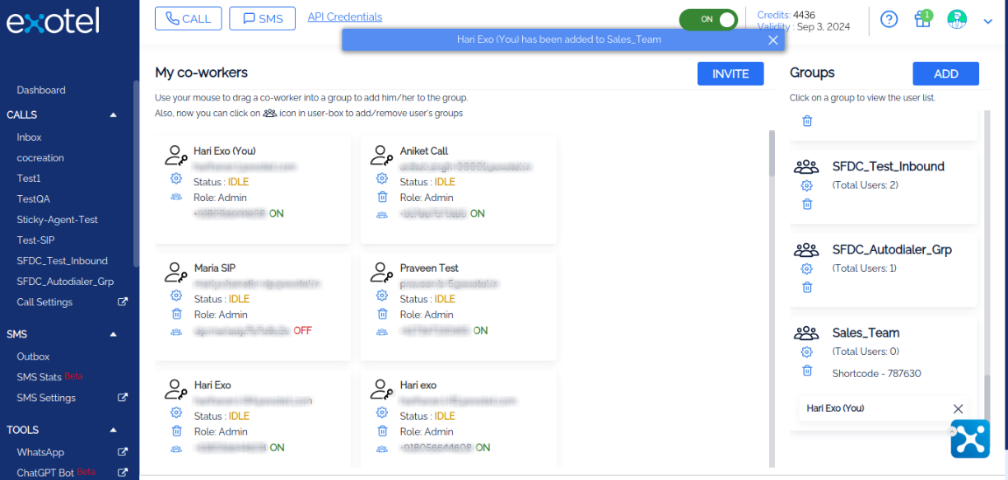Viewport: 1008px width, 480px height.
Task: Open the account dropdown chevron
Action: 988,21
